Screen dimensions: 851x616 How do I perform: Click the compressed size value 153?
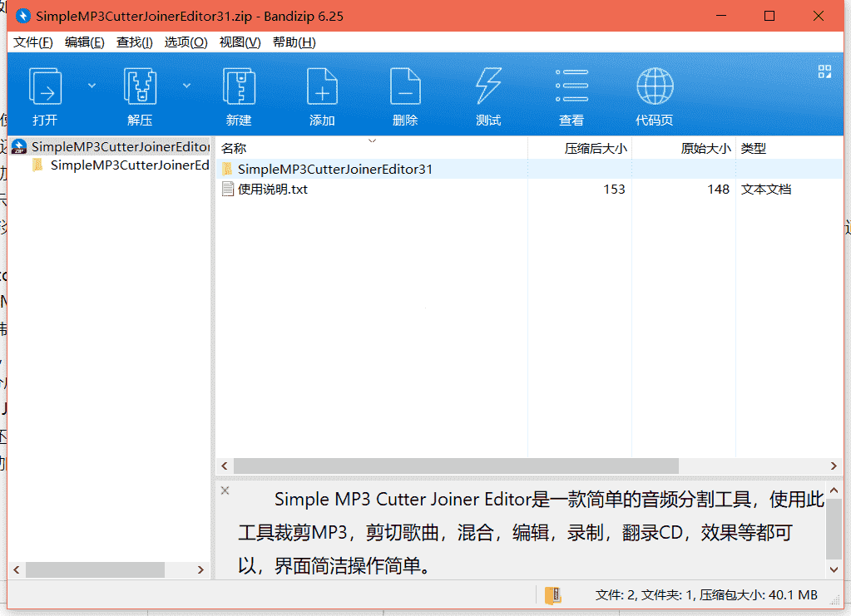tap(614, 190)
